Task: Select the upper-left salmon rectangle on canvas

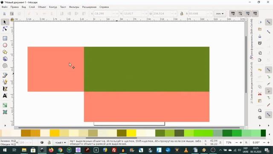Action: (56, 69)
